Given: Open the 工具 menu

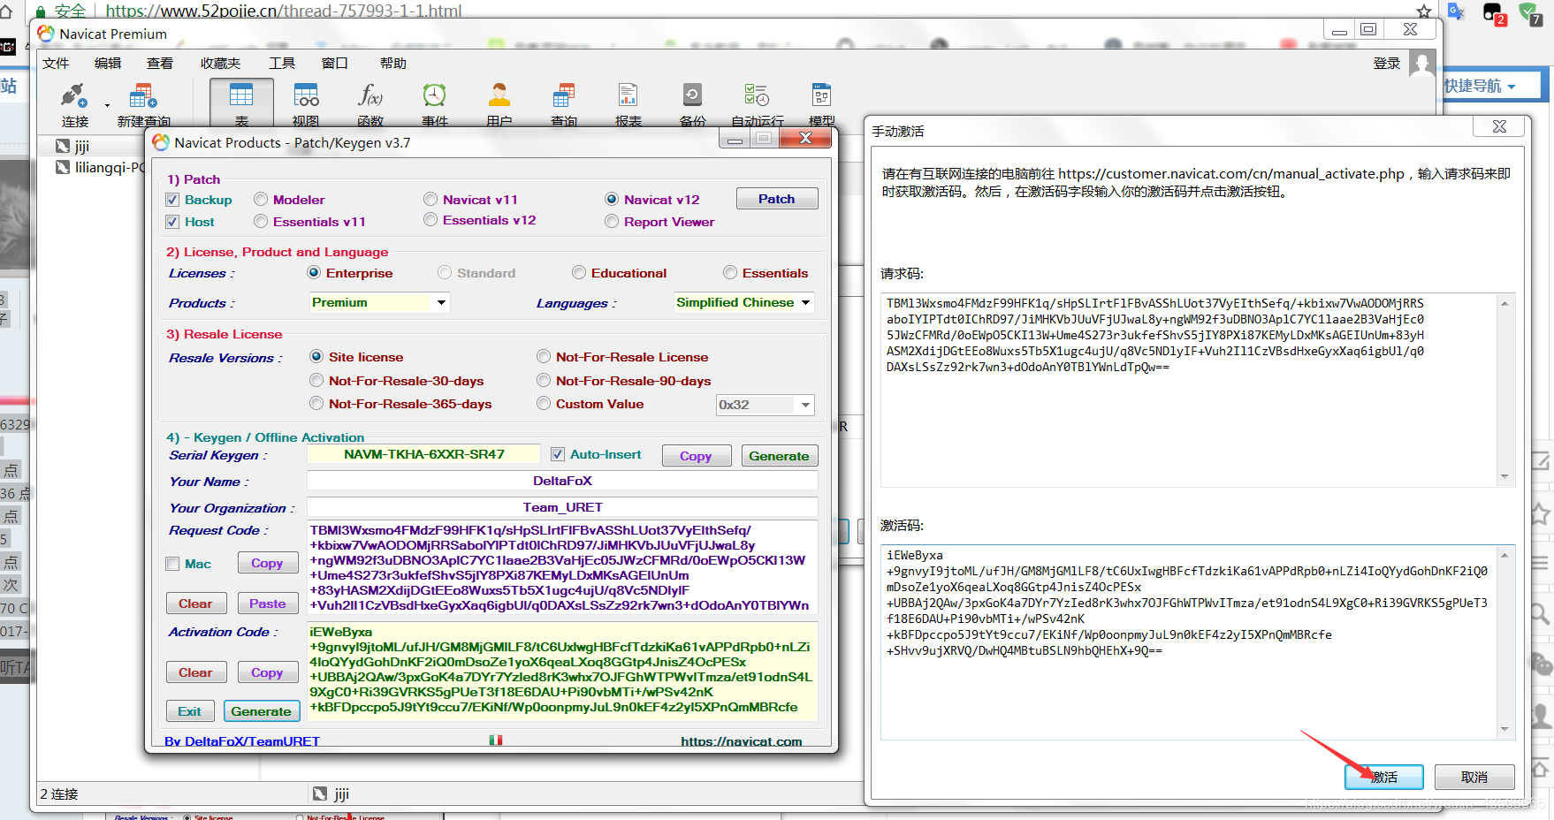Looking at the screenshot, I should click(x=282, y=63).
